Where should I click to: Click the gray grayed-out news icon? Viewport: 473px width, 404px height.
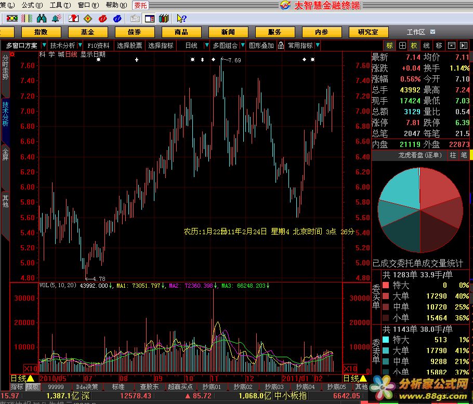tap(135, 19)
